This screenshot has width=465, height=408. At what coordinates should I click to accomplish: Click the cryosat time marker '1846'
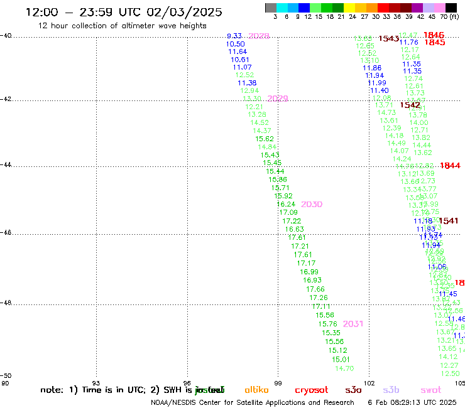click(x=434, y=35)
